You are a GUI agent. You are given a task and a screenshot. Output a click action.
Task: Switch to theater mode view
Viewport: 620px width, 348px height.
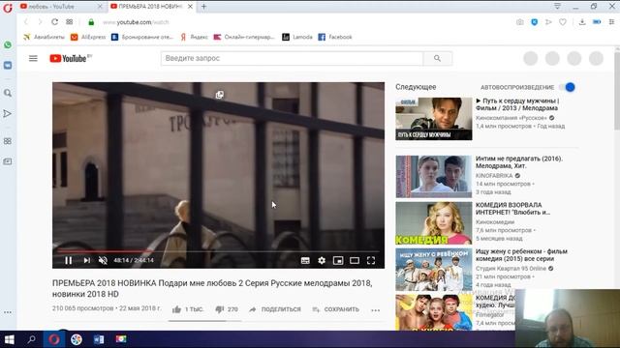pyautogui.click(x=355, y=260)
